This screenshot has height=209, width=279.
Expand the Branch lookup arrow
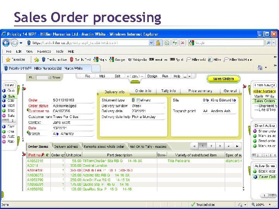point(57,134)
